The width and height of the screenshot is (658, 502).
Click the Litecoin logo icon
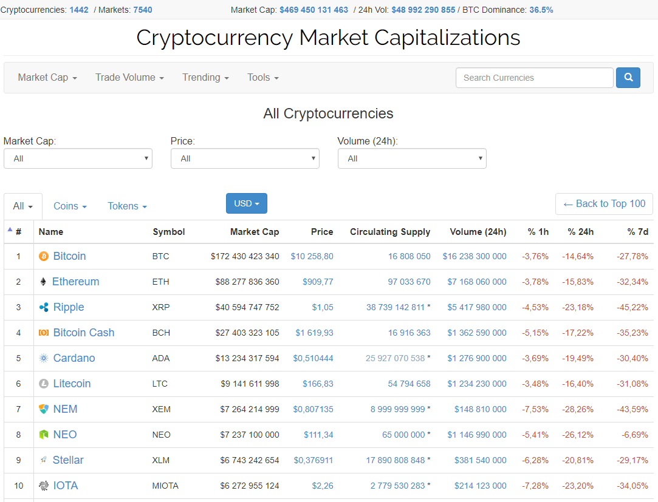click(x=43, y=384)
